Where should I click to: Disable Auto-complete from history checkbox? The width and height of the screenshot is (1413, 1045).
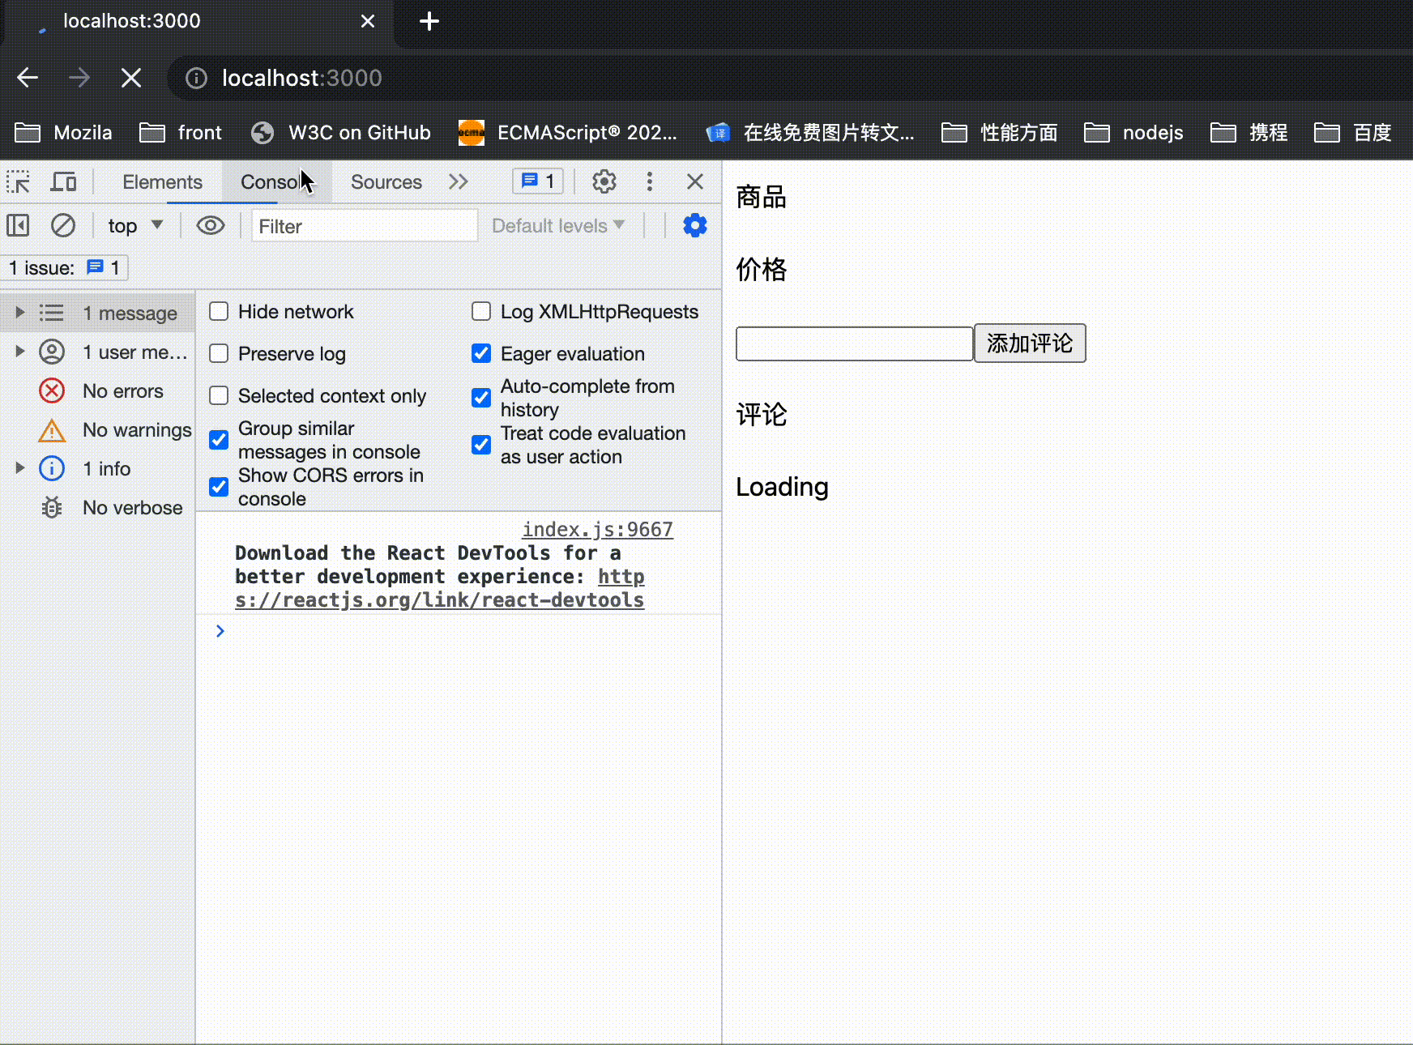pyautogui.click(x=481, y=398)
